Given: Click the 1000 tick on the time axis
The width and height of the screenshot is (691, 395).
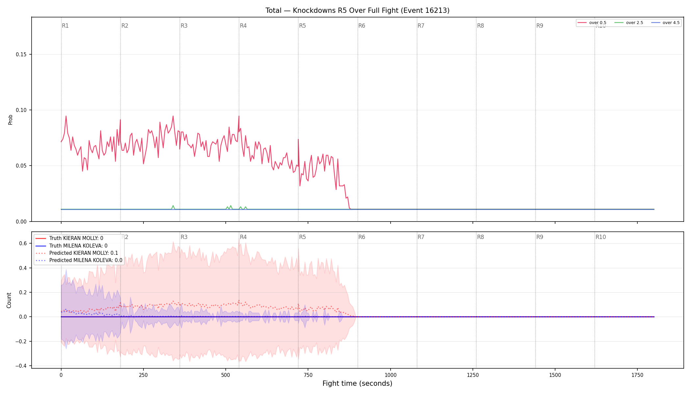Looking at the screenshot, I should tap(391, 375).
